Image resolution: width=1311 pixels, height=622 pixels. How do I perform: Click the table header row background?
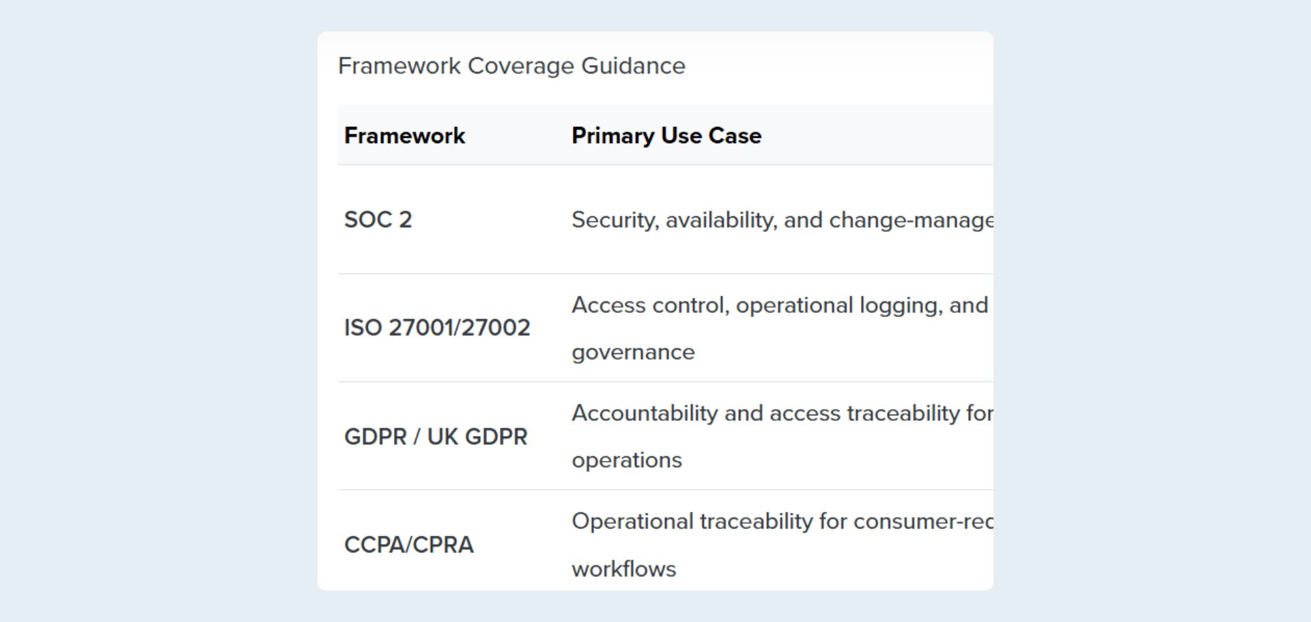(888, 135)
